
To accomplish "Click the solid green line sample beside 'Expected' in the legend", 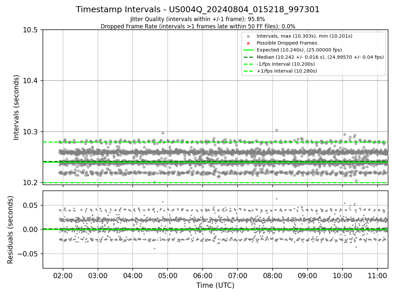I will pyautogui.click(x=248, y=50).
